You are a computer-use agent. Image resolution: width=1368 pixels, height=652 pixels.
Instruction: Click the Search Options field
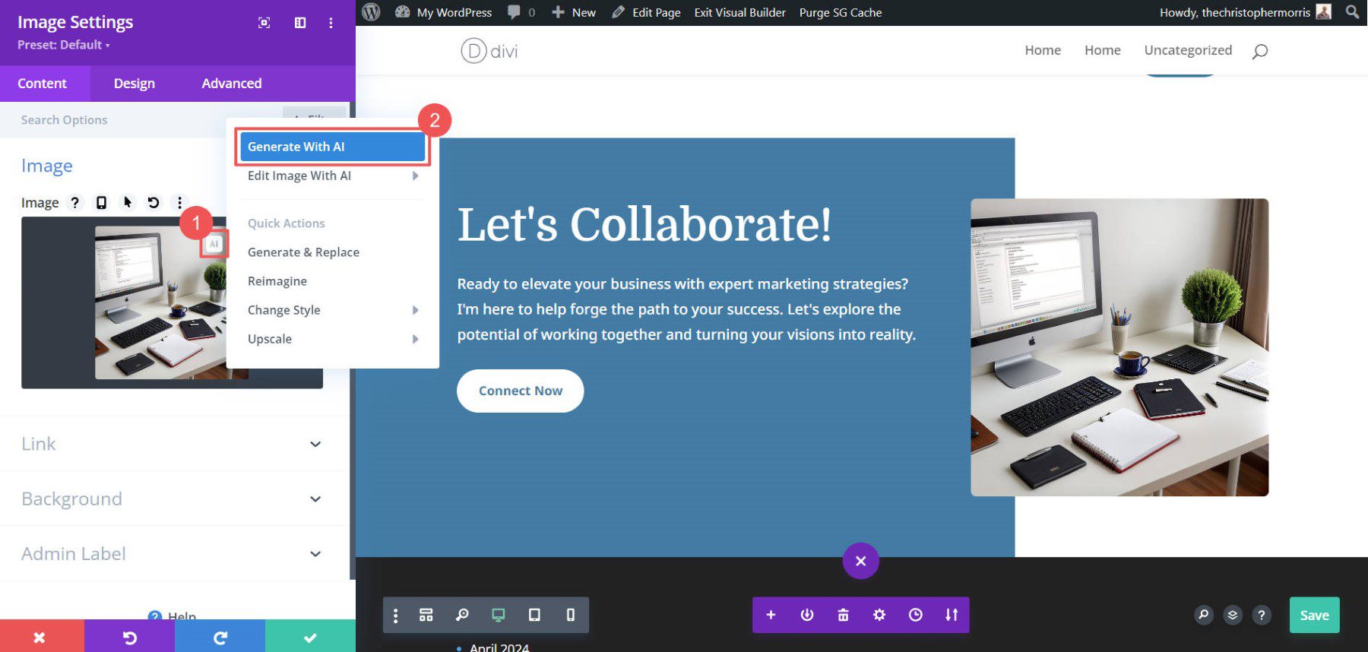(x=141, y=119)
